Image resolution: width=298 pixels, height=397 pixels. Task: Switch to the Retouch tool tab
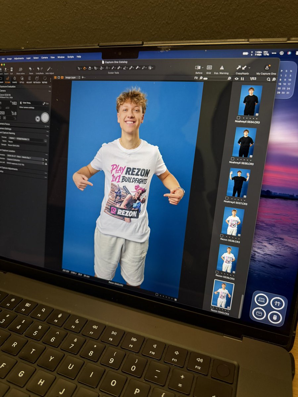[x=37, y=80]
